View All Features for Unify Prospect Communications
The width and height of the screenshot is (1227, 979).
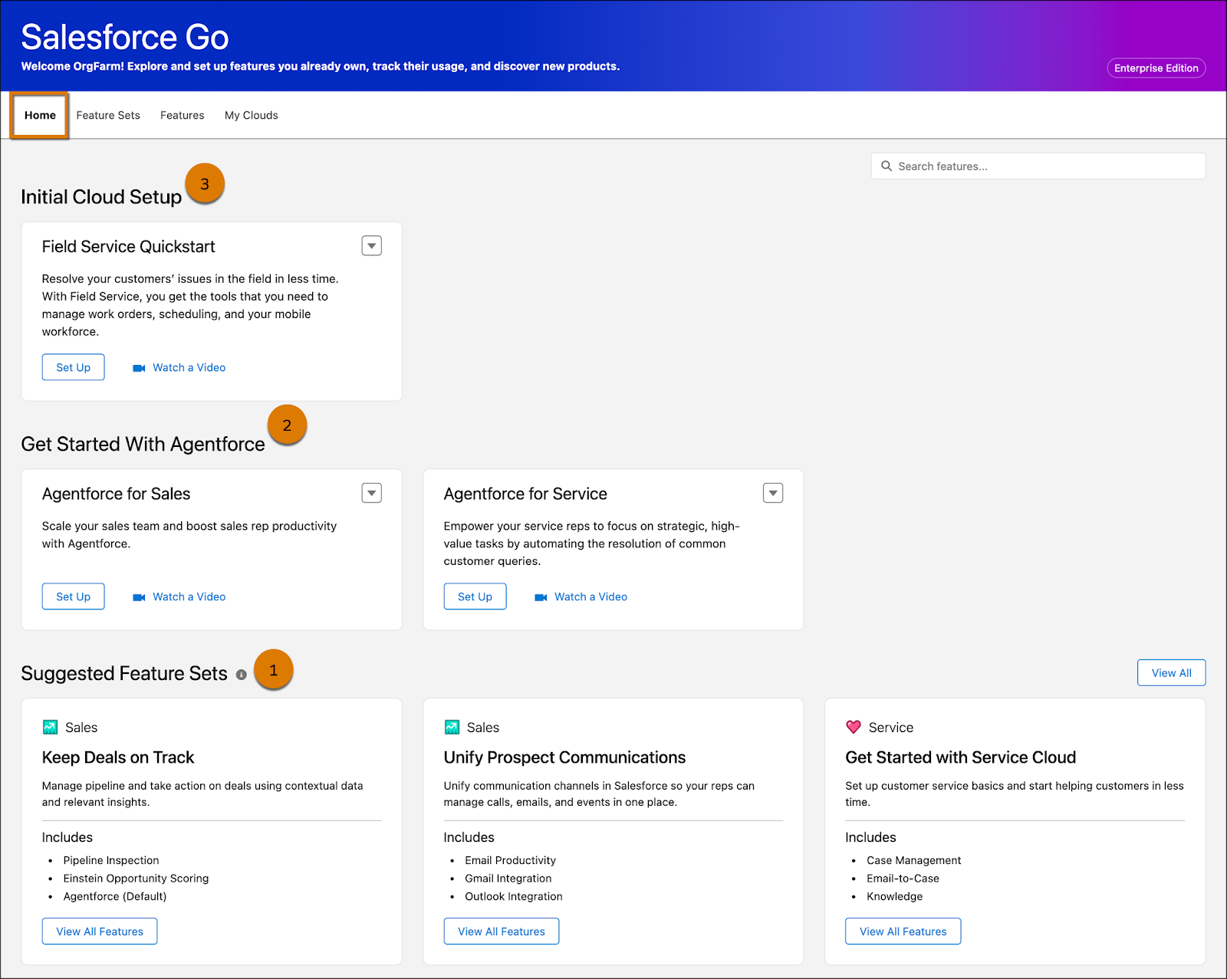click(502, 931)
